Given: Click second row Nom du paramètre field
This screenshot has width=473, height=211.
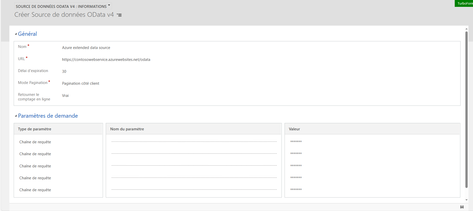Looking at the screenshot, I should pos(194,154).
